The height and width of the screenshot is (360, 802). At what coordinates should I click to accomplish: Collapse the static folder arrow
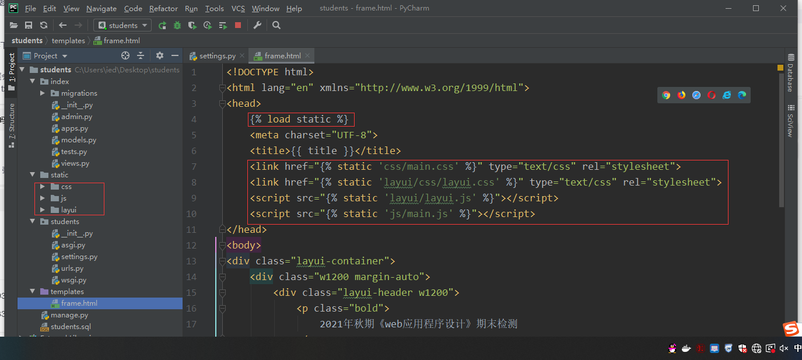[x=33, y=174]
